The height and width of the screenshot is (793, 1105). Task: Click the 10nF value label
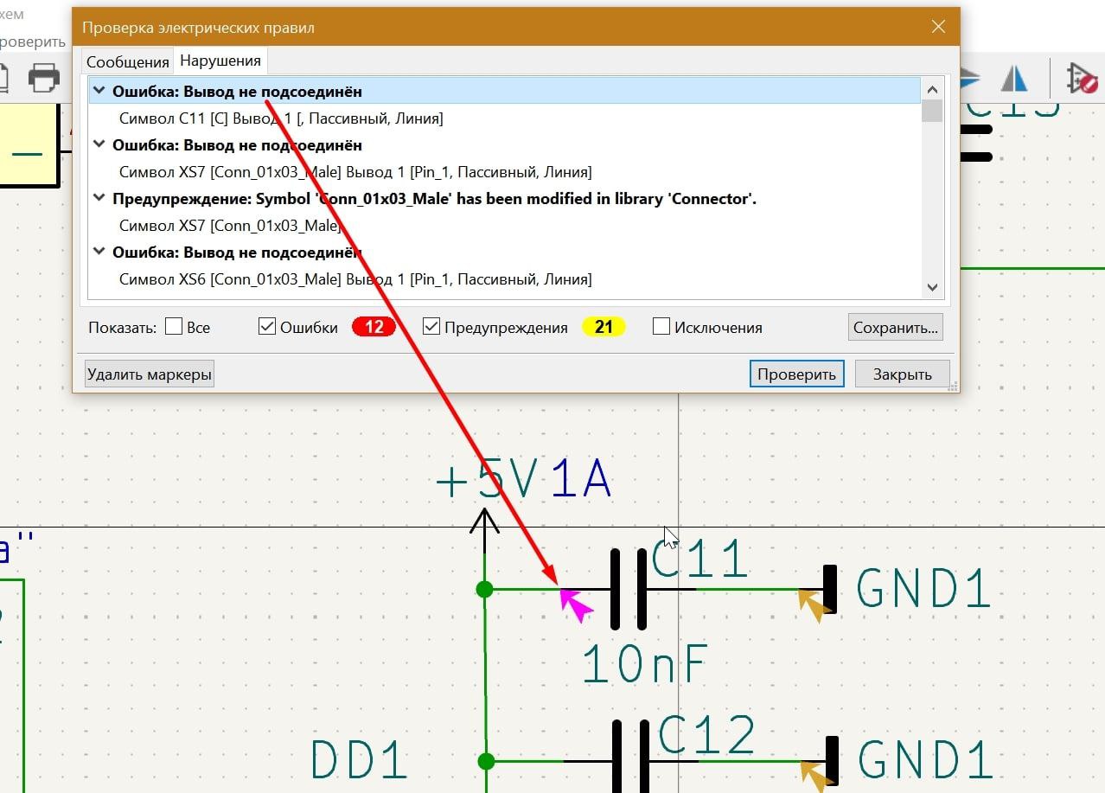click(645, 664)
